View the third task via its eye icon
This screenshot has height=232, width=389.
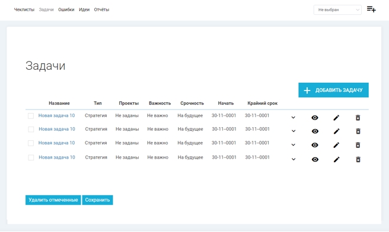(314, 145)
